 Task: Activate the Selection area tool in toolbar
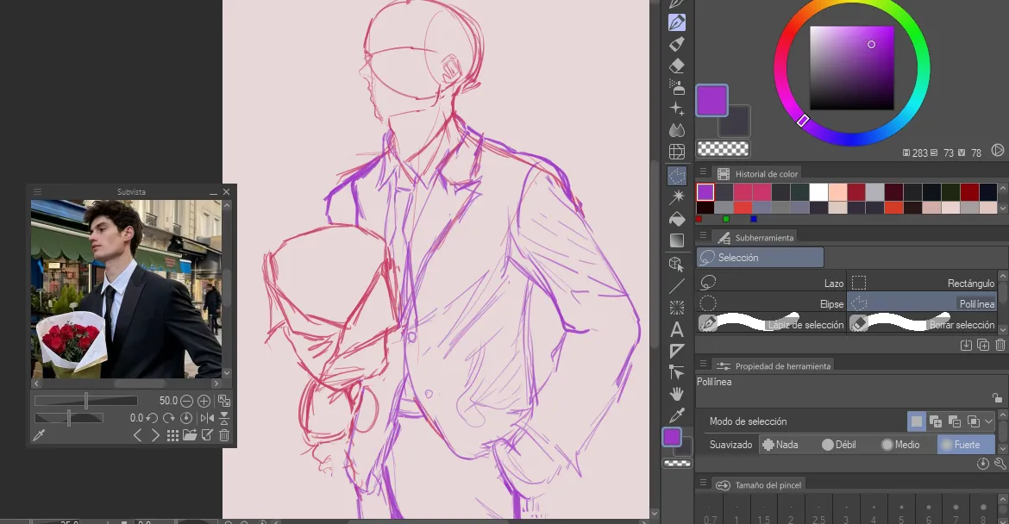(x=677, y=176)
